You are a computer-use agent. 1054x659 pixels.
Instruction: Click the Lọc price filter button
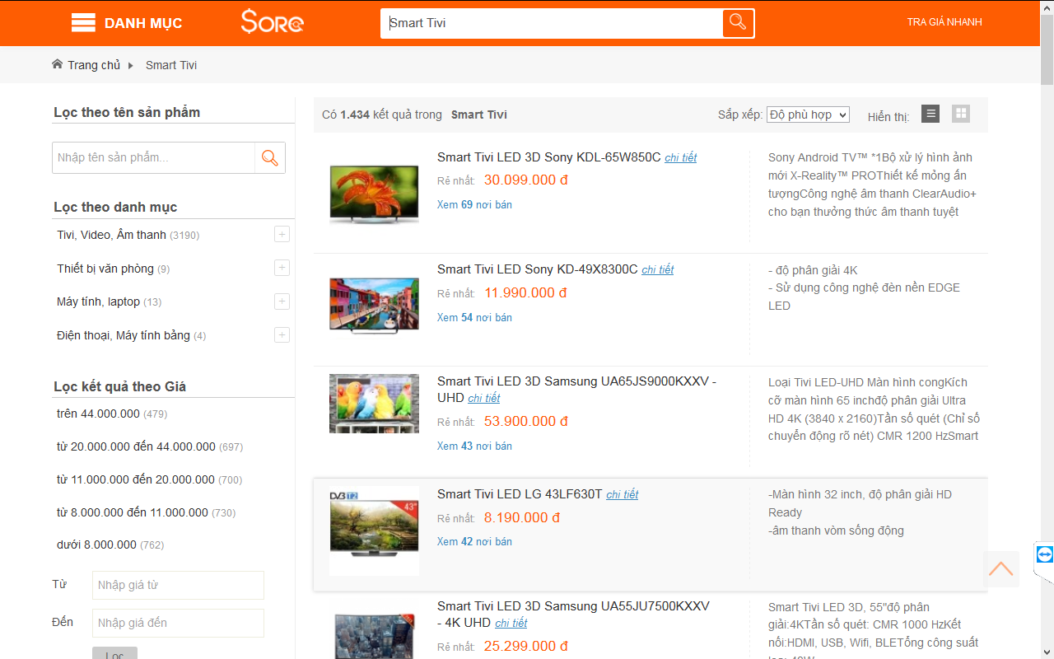click(x=114, y=654)
